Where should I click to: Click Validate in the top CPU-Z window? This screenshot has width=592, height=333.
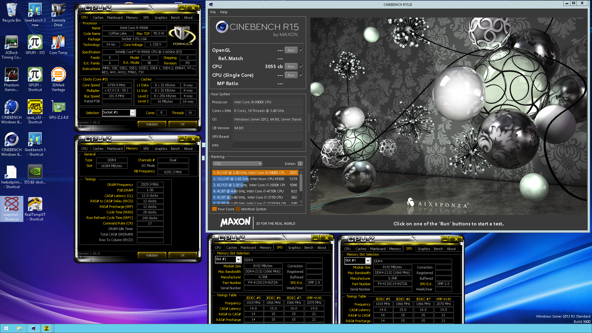(152, 124)
